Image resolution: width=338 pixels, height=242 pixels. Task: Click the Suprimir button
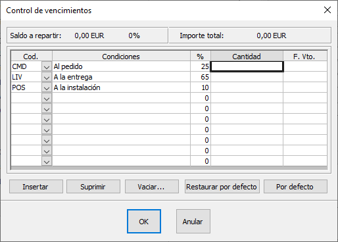click(93, 187)
